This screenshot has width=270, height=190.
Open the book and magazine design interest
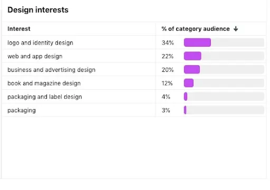click(44, 83)
